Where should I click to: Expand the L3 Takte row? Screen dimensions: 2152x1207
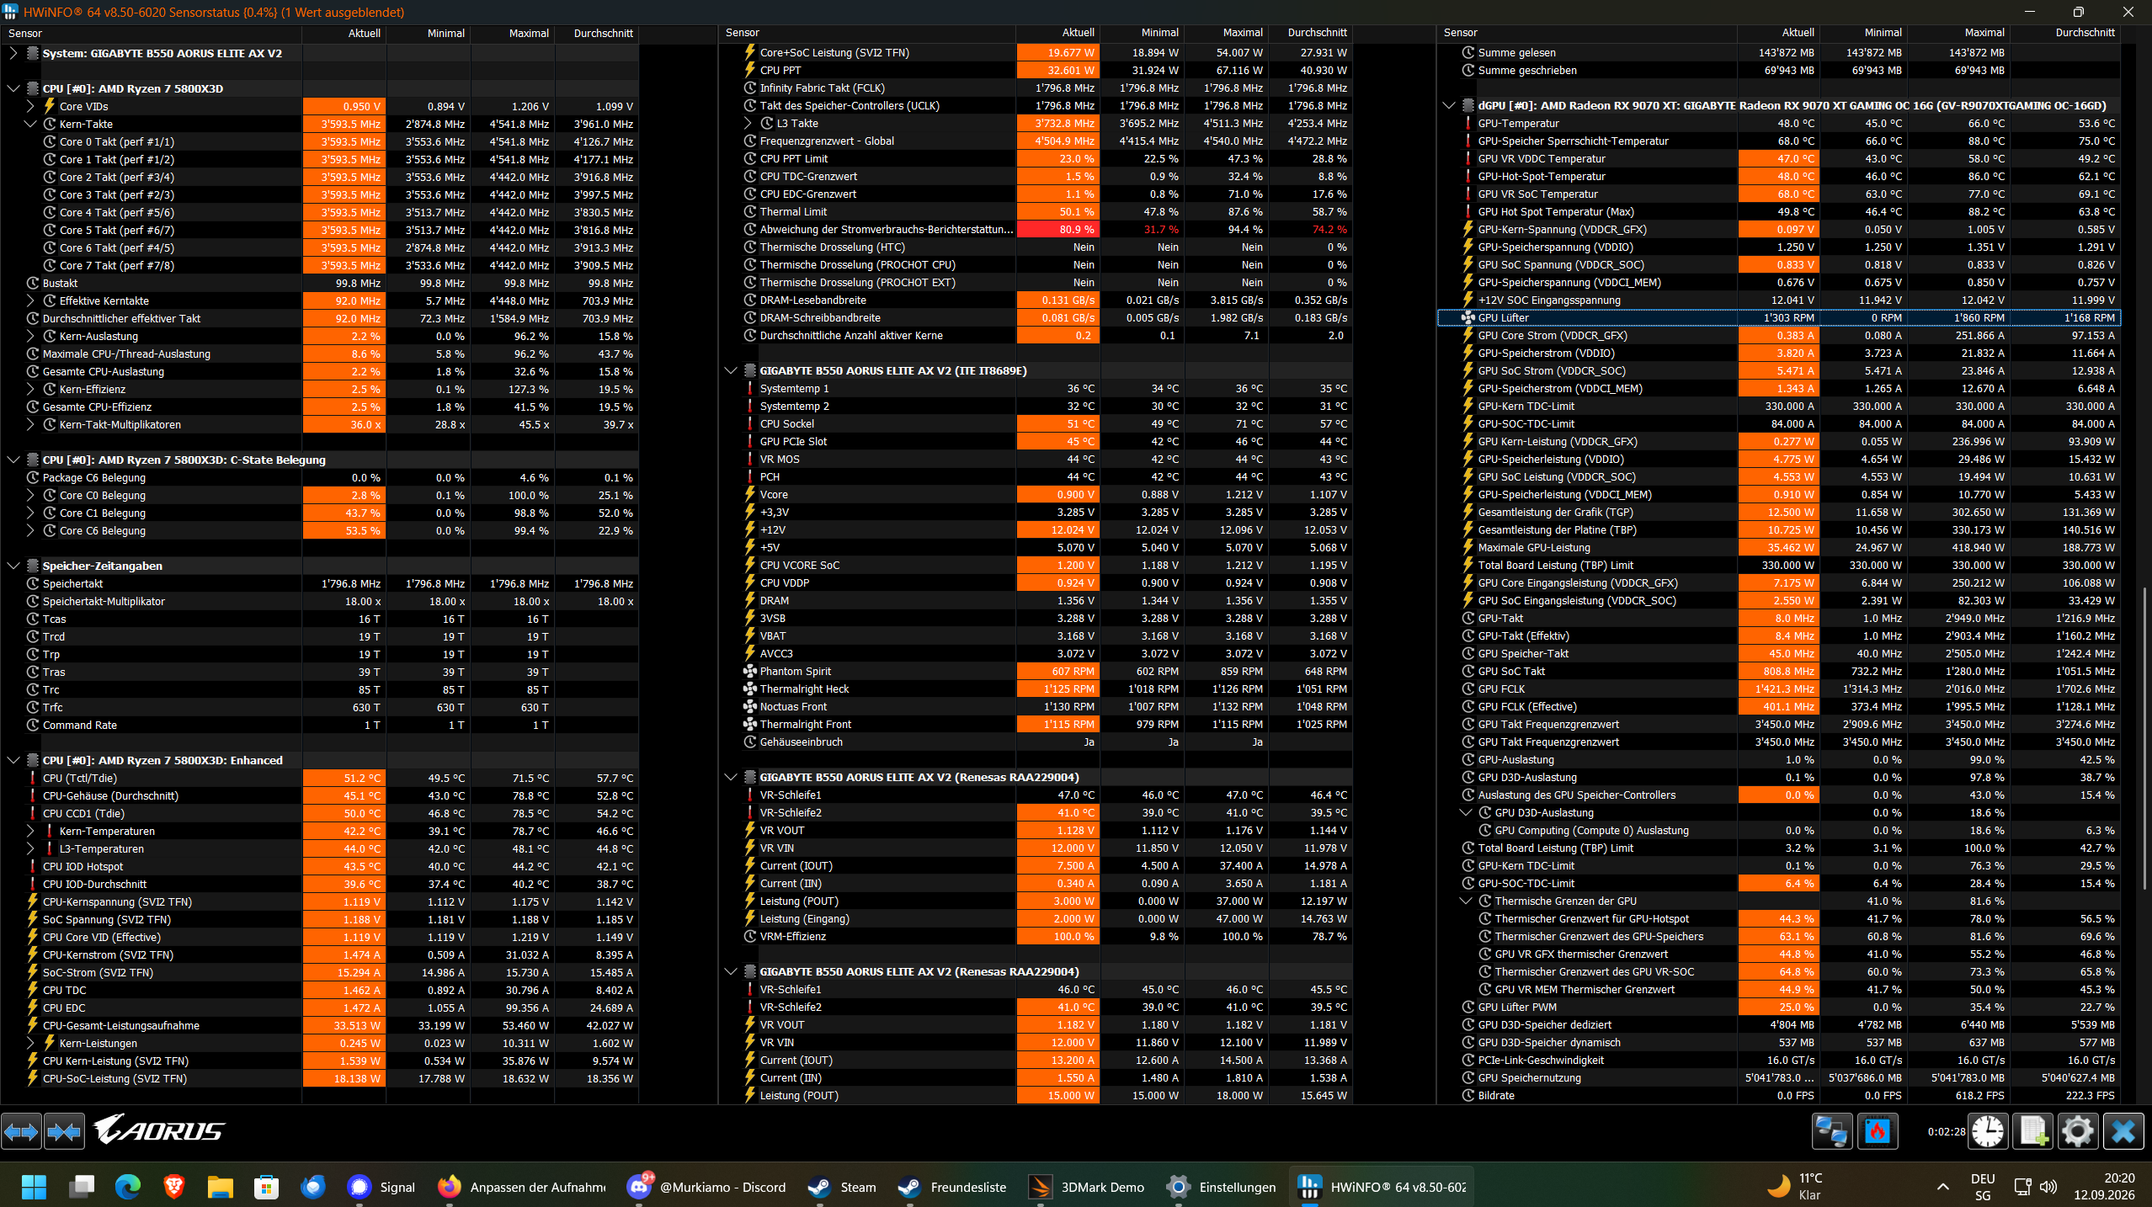click(x=748, y=123)
